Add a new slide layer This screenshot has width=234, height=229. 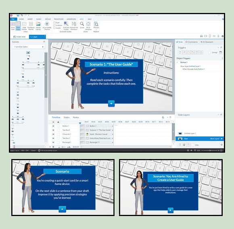click(x=180, y=145)
